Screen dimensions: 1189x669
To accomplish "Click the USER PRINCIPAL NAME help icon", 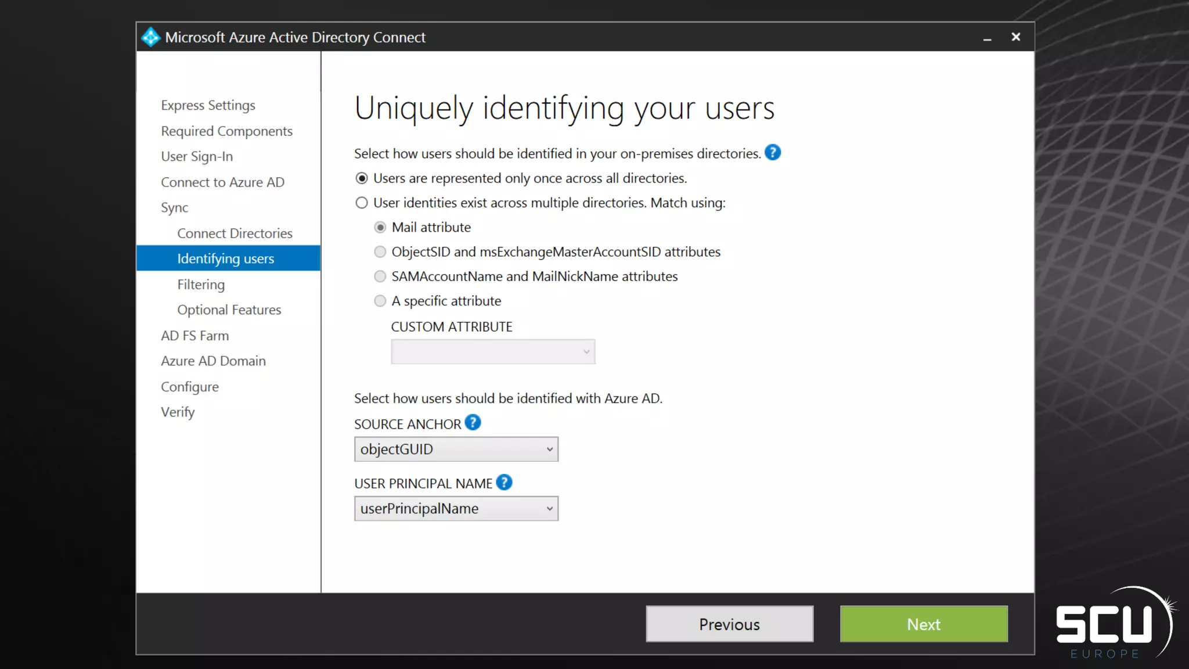I will point(504,483).
